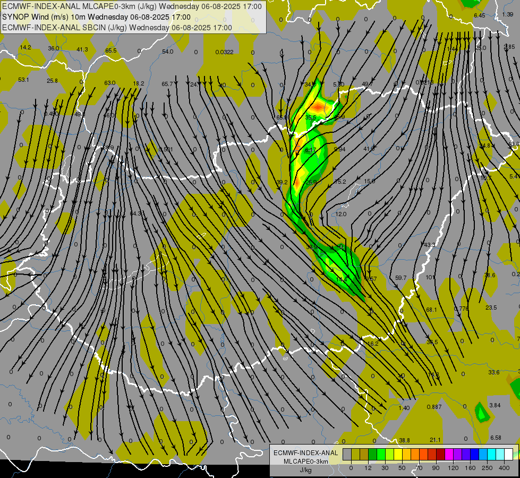Click the map value '59.7'
520x478 pixels.
click(x=400, y=278)
